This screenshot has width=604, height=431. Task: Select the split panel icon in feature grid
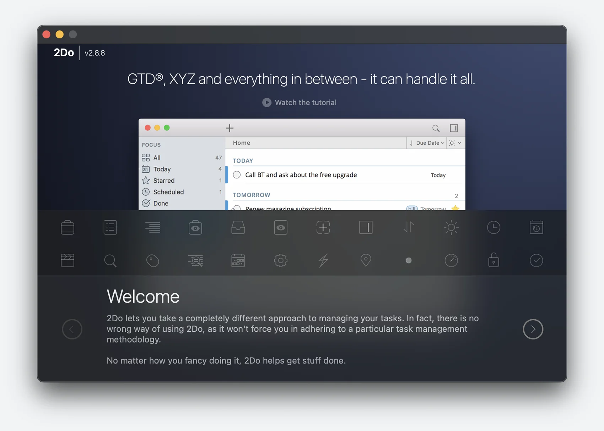point(366,227)
